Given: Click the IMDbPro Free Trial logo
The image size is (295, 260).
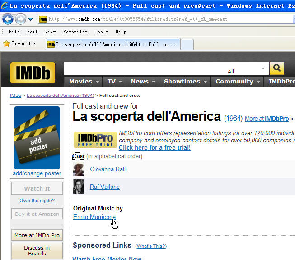Looking at the screenshot, I should coord(95,140).
